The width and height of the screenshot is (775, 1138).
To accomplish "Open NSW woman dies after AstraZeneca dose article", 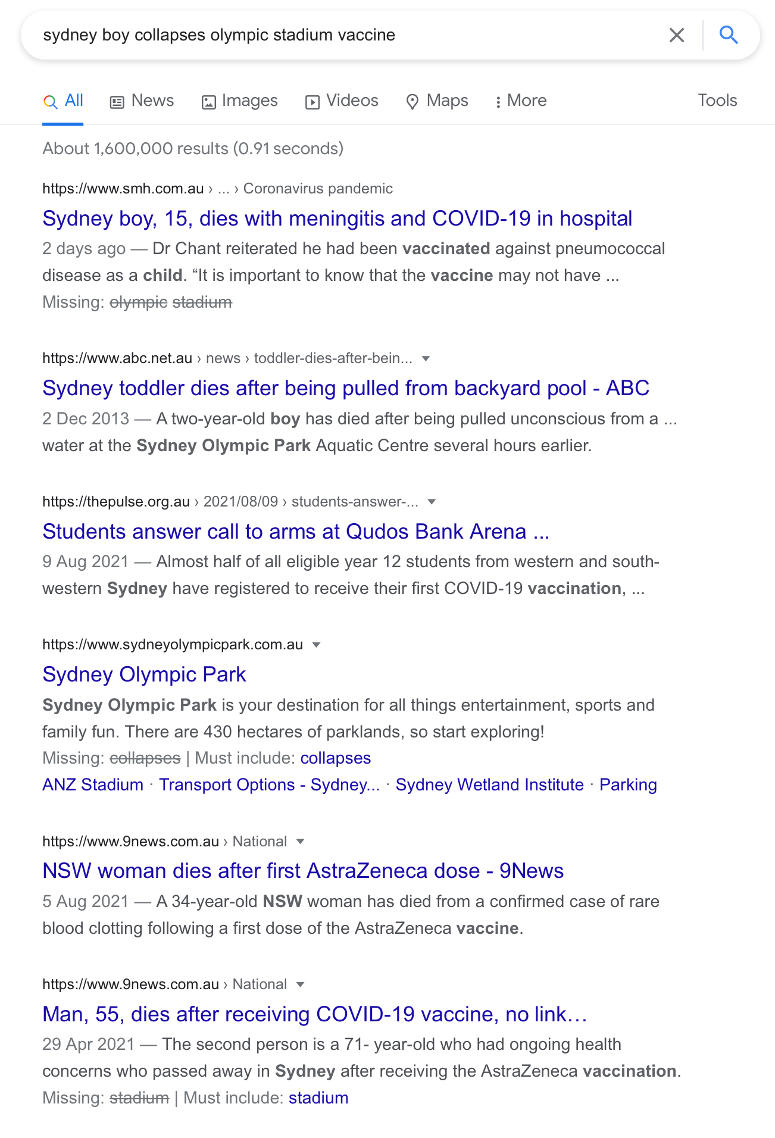I will click(x=303, y=871).
